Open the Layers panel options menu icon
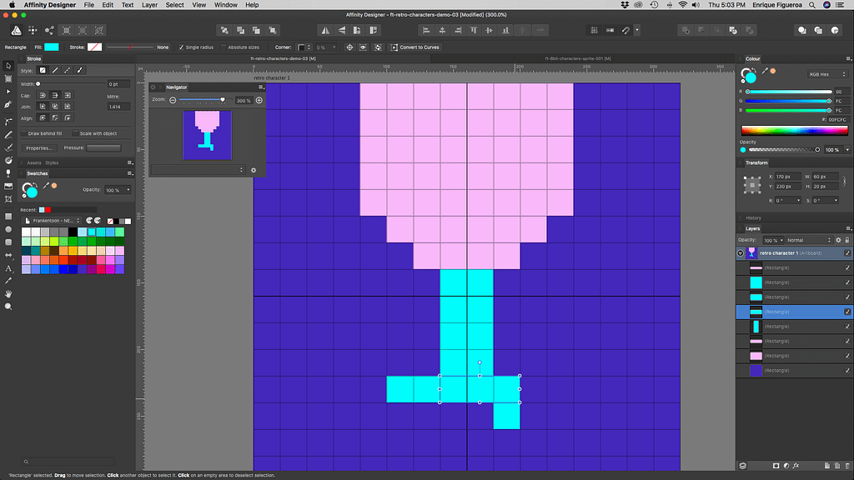The height and width of the screenshot is (480, 854). pyautogui.click(x=848, y=227)
